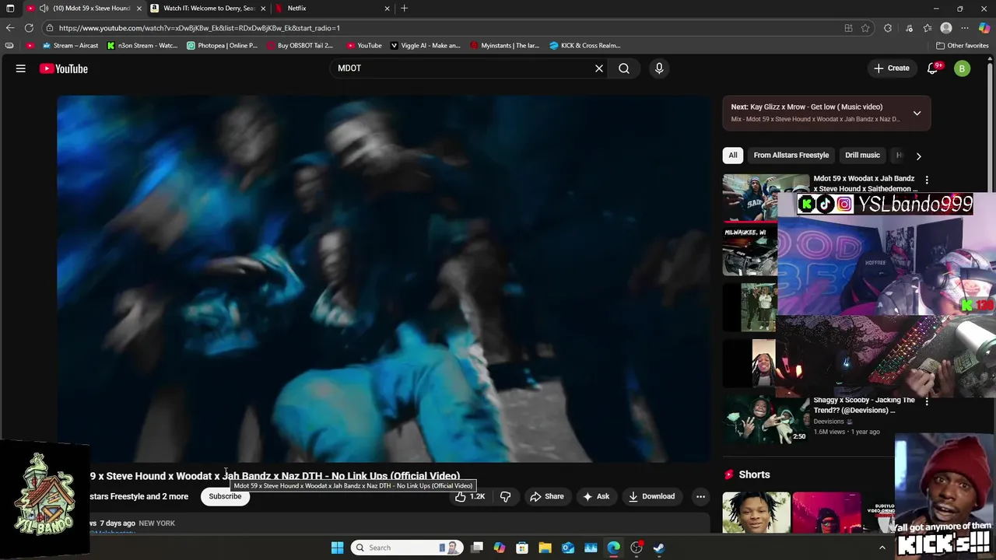Start voice search with microphone
996x560 pixels.
[659, 68]
